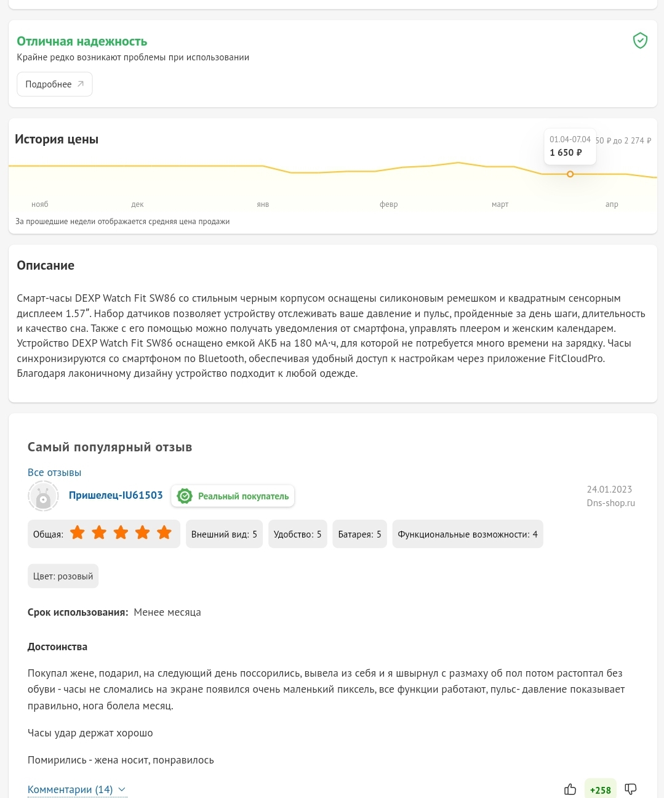Click the arrow icon inside Подробнее
Image resolution: width=664 pixels, height=798 pixels.
coord(81,84)
